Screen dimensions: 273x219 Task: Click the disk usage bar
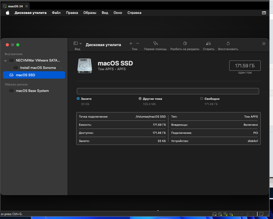(x=168, y=91)
